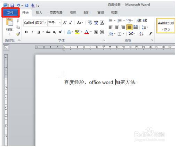Click the Asian Layout icon

pos(131,34)
